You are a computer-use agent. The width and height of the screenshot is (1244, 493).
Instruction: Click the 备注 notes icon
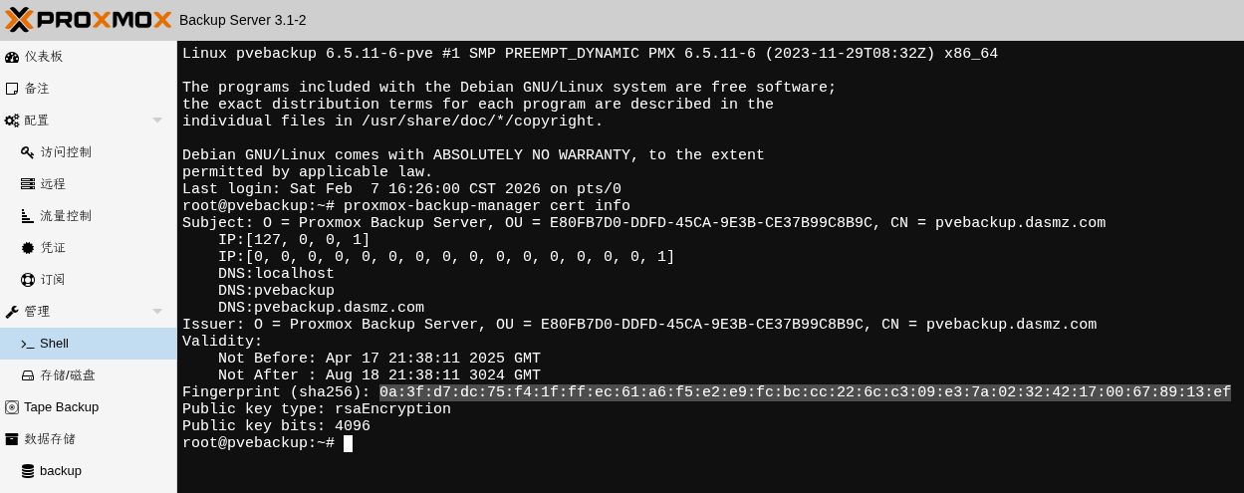tap(12, 89)
